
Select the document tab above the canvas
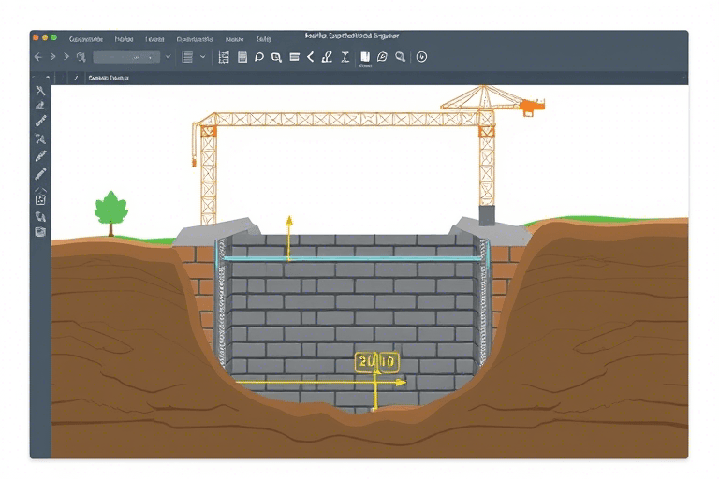(108, 79)
